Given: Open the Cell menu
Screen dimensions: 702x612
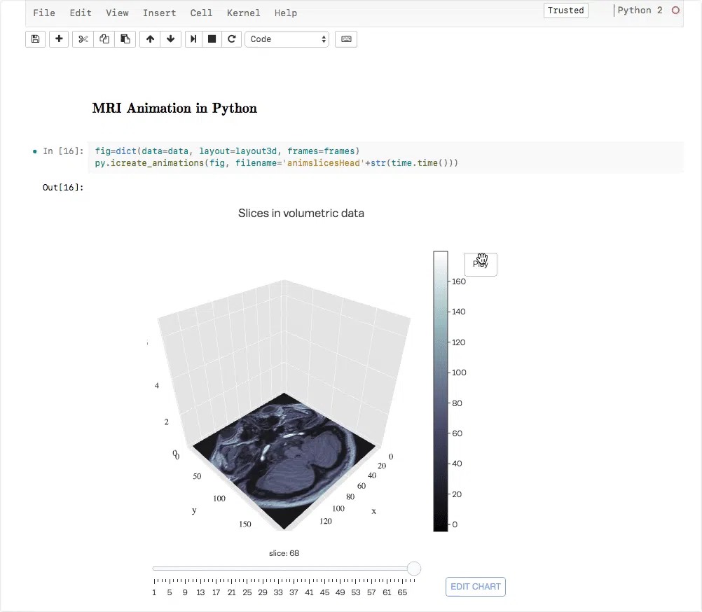Looking at the screenshot, I should (x=202, y=13).
